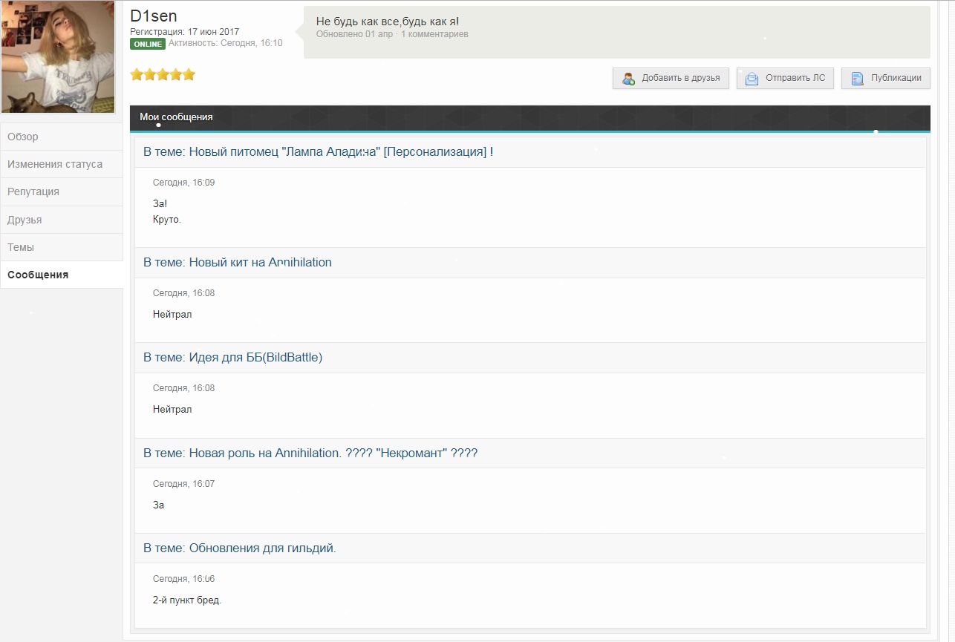Click the 1 комментариев link
This screenshot has width=955, height=642.
pos(434,34)
